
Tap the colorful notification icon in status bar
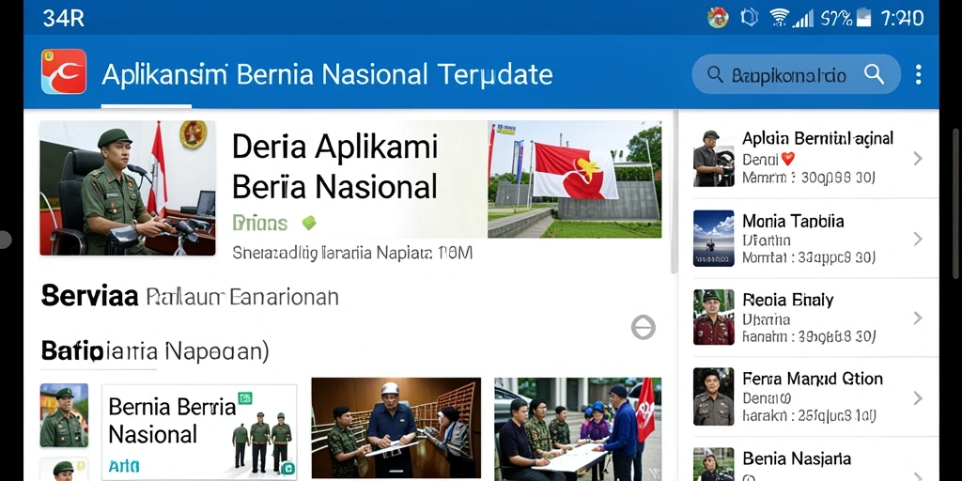pos(718,17)
